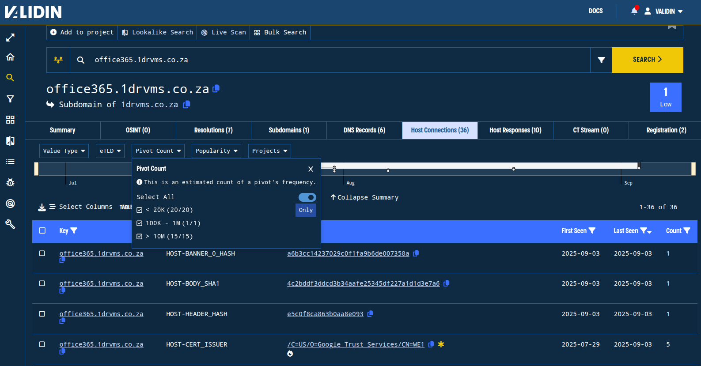Click the bookmark icon at top right

coord(672,27)
